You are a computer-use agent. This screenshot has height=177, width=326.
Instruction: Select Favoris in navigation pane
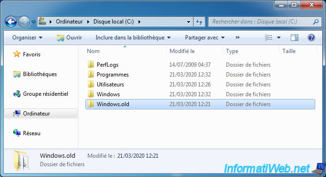(x=31, y=54)
